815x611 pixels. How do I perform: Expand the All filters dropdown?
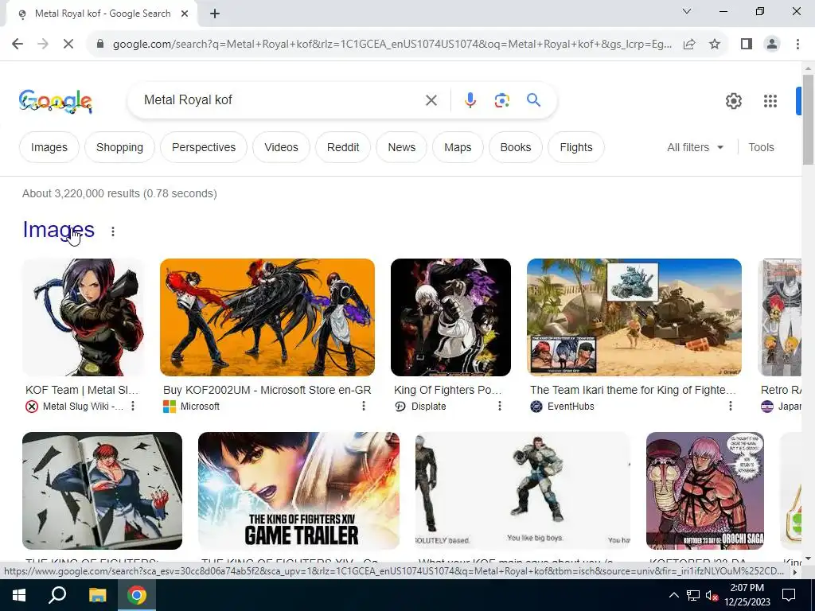695,147
